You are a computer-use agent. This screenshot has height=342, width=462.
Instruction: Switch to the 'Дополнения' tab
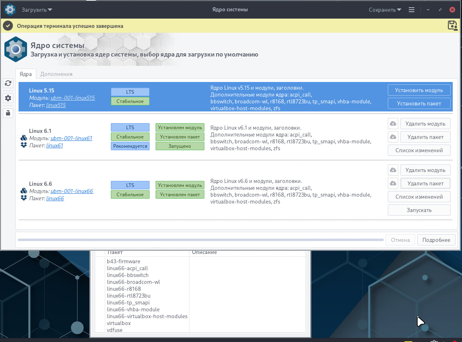coord(56,74)
